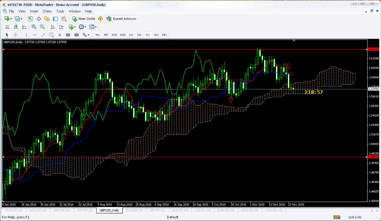The image size is (381, 221).
Task: Show the Navigator panel icon
Action: tap(47, 19)
